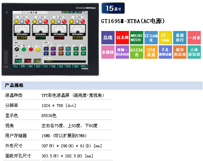Select the 1024 * 768 [dot] value
The width and height of the screenshot is (203, 161).
[x=59, y=106]
